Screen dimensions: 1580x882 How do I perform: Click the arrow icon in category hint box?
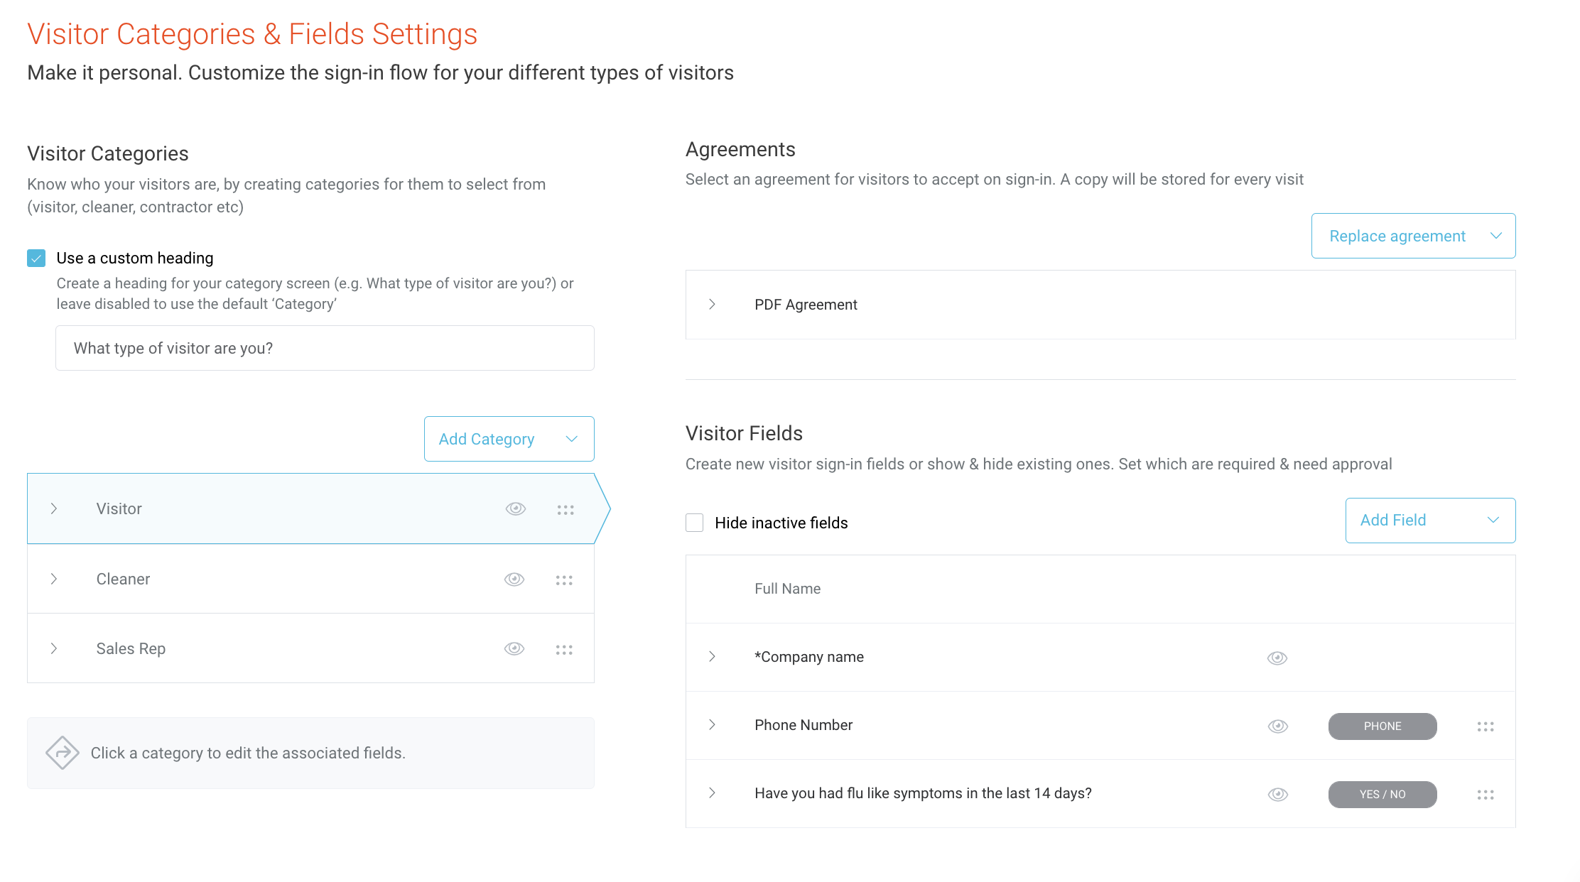click(x=63, y=753)
